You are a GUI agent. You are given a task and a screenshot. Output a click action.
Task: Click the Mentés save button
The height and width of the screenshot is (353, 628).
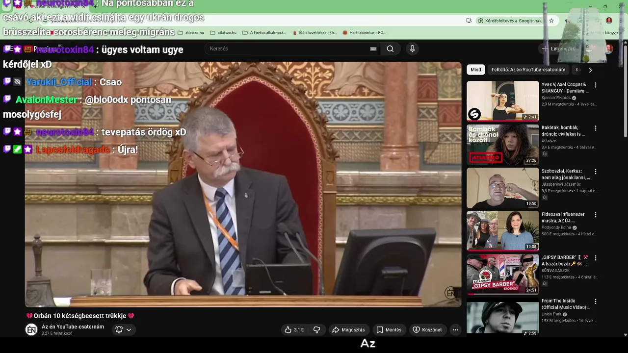pos(389,330)
